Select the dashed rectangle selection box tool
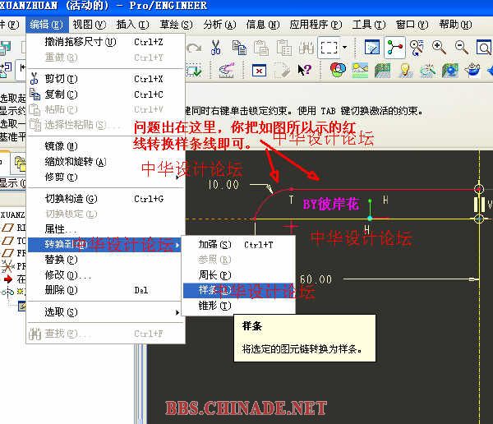Screen dimensions: 493x424 coord(329,48)
